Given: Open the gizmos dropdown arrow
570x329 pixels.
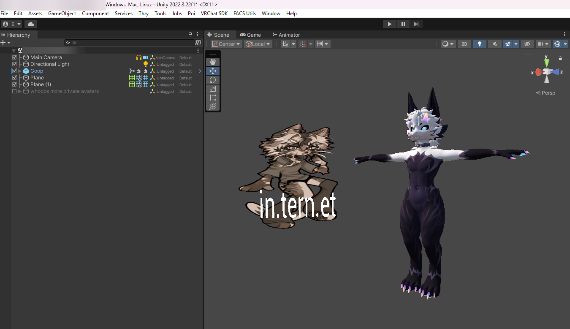Looking at the screenshot, I should [565, 44].
